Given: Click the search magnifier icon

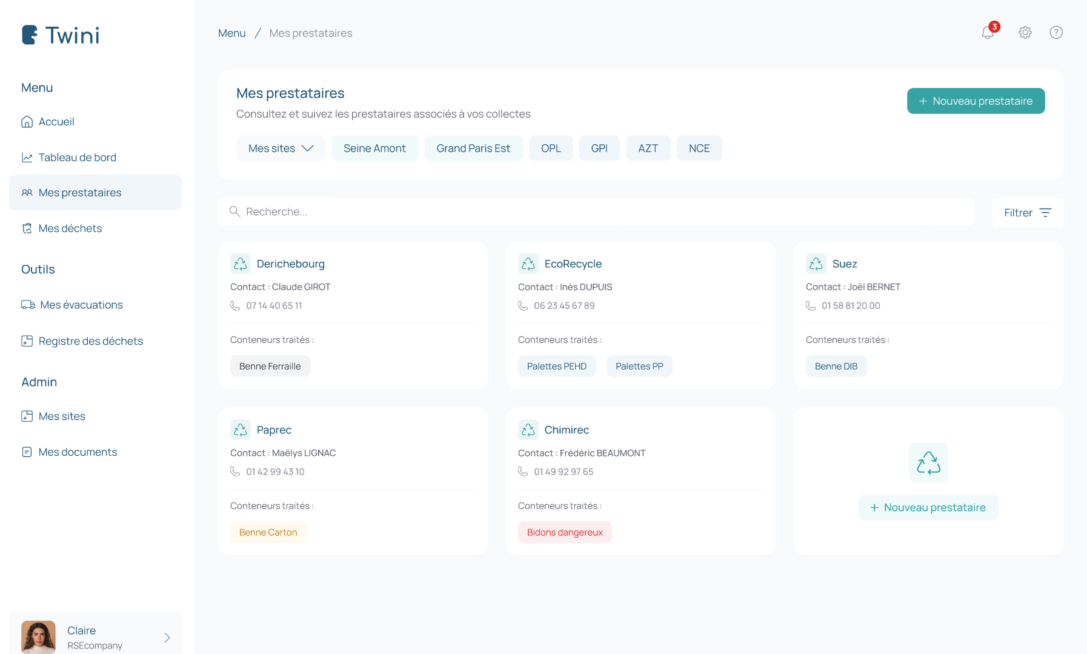Looking at the screenshot, I should (x=234, y=212).
